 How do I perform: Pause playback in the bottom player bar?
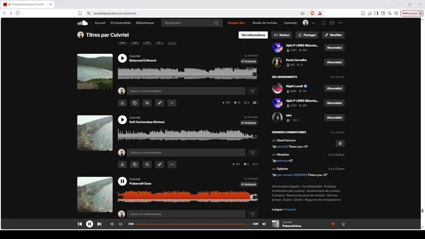(x=90, y=224)
